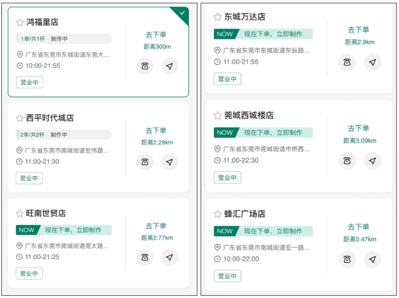This screenshot has width=399, height=298.
Task: Tap NOW banner on 莞城西城楼店 card
Action: (263, 133)
